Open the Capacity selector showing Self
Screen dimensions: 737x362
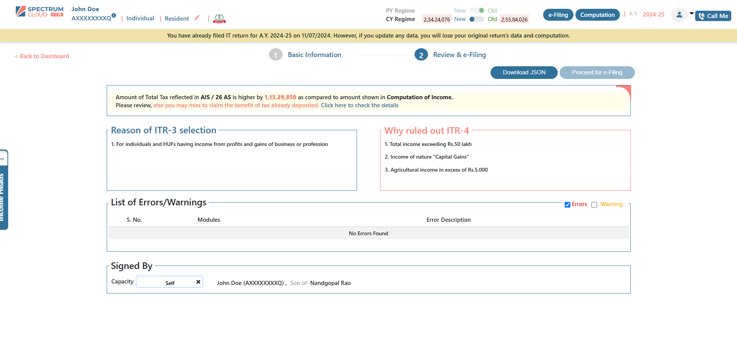169,282
